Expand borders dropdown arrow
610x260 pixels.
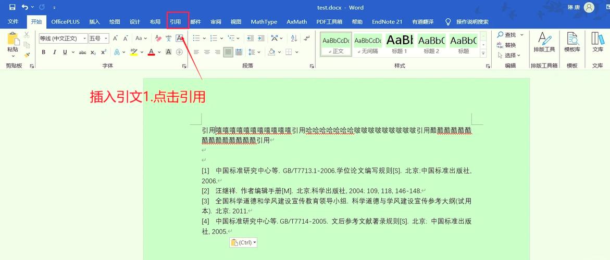[x=297, y=52]
